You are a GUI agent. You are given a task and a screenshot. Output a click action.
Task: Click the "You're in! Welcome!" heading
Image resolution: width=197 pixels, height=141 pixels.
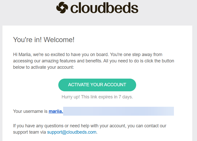(x=44, y=40)
